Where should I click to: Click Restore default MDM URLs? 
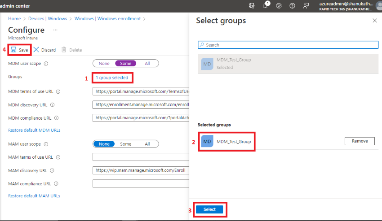(x=34, y=130)
